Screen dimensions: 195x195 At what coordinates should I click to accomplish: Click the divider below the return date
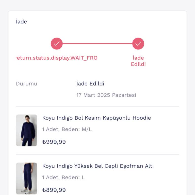(97, 106)
